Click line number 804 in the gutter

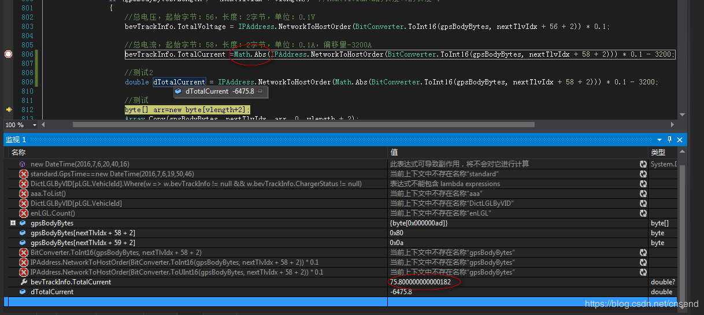[x=27, y=36]
